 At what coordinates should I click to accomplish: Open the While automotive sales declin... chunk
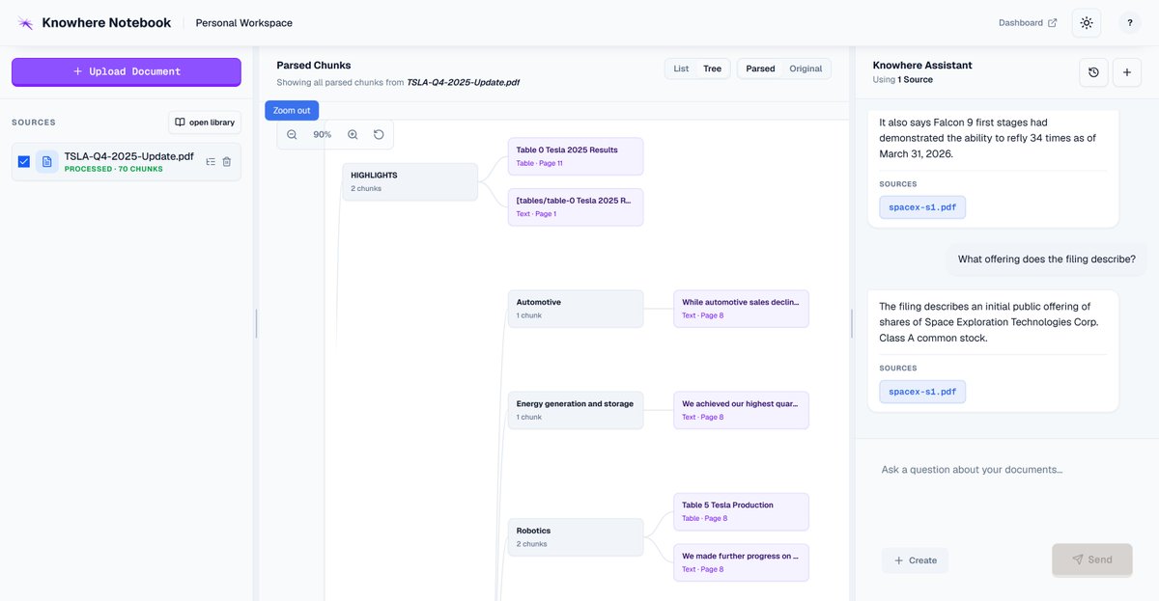tap(741, 309)
